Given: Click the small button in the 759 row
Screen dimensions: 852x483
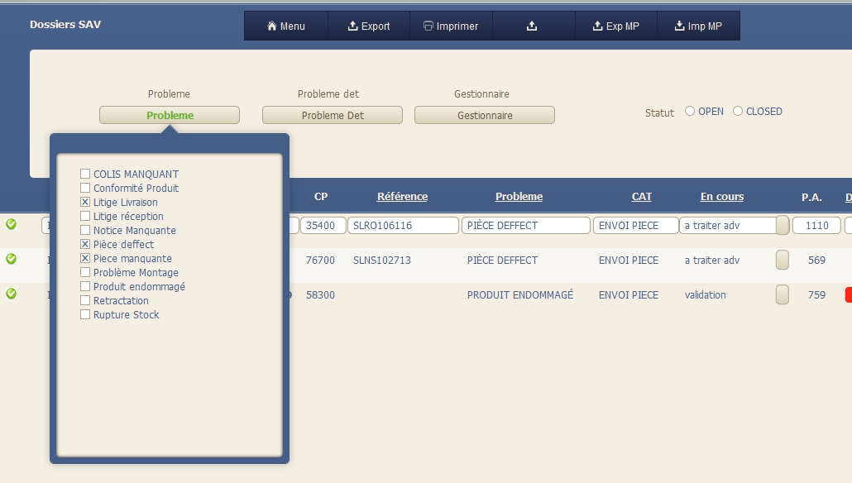Looking at the screenshot, I should 782,294.
